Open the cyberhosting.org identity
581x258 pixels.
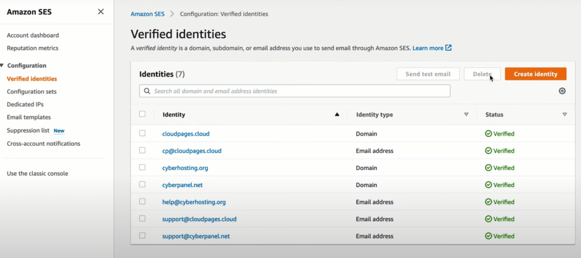click(186, 168)
